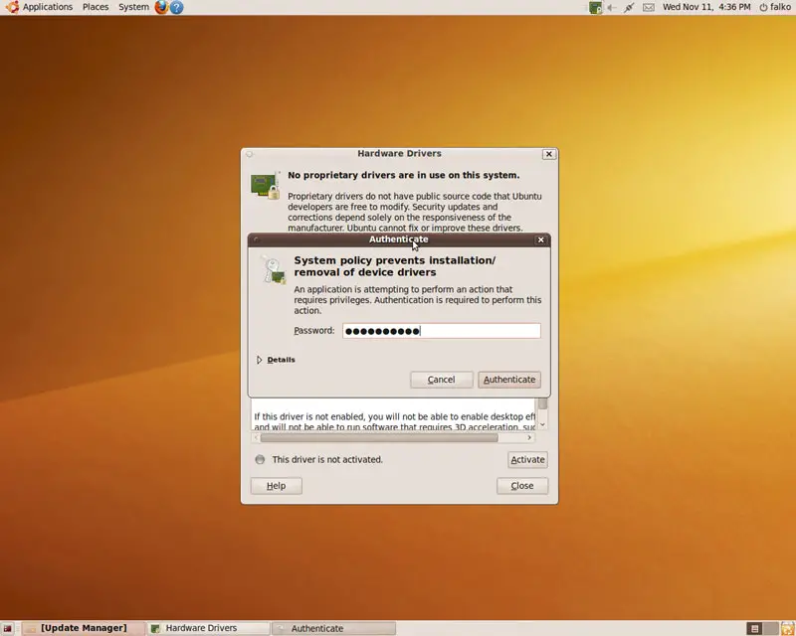The image size is (796, 636).
Task: Switch to the second workspace in the switcher
Action: (x=770, y=629)
